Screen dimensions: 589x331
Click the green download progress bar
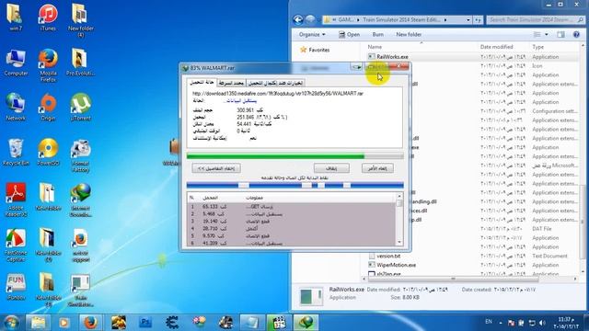(x=295, y=156)
